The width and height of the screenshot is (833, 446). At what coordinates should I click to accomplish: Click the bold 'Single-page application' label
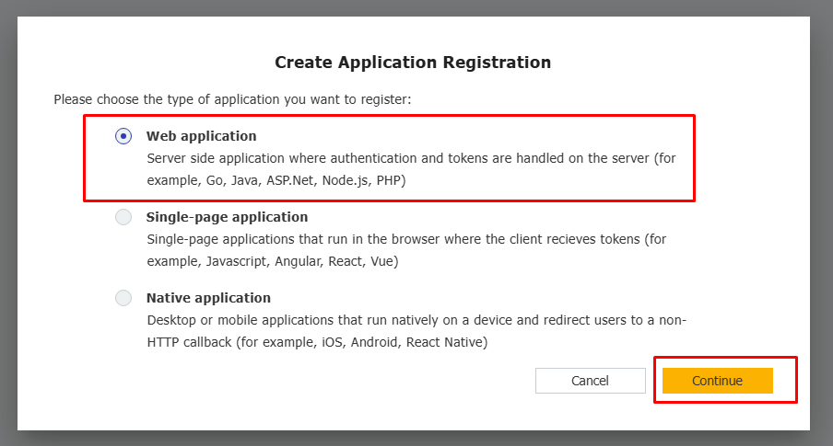[227, 217]
